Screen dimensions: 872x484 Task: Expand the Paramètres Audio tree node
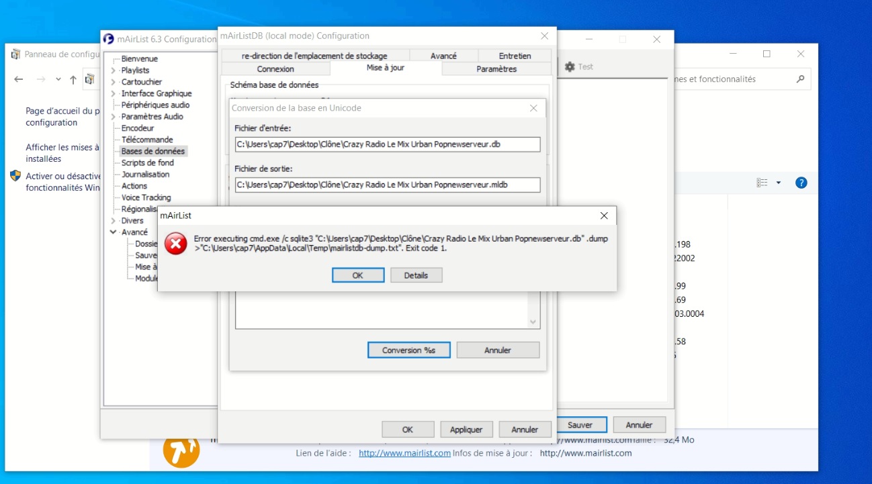[113, 117]
